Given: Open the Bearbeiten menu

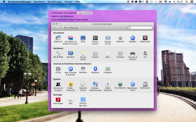Looking at the screenshot, I should pos(39,2).
